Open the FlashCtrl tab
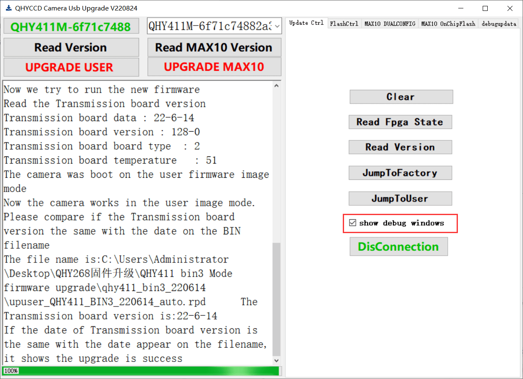523x379 pixels. 344,24
